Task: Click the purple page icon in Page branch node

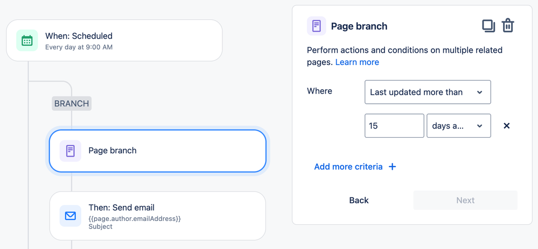Action: [71, 151]
